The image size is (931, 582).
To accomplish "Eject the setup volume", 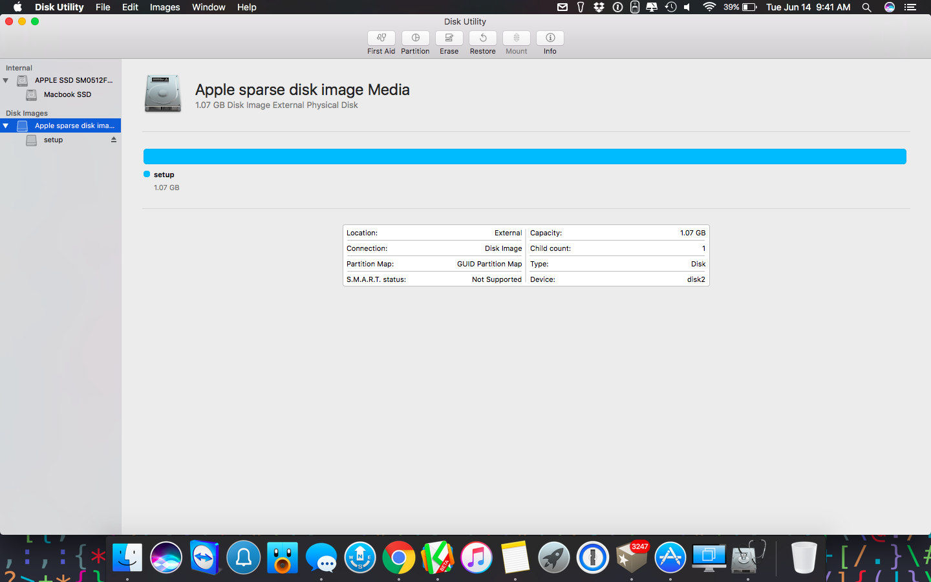I will click(114, 140).
